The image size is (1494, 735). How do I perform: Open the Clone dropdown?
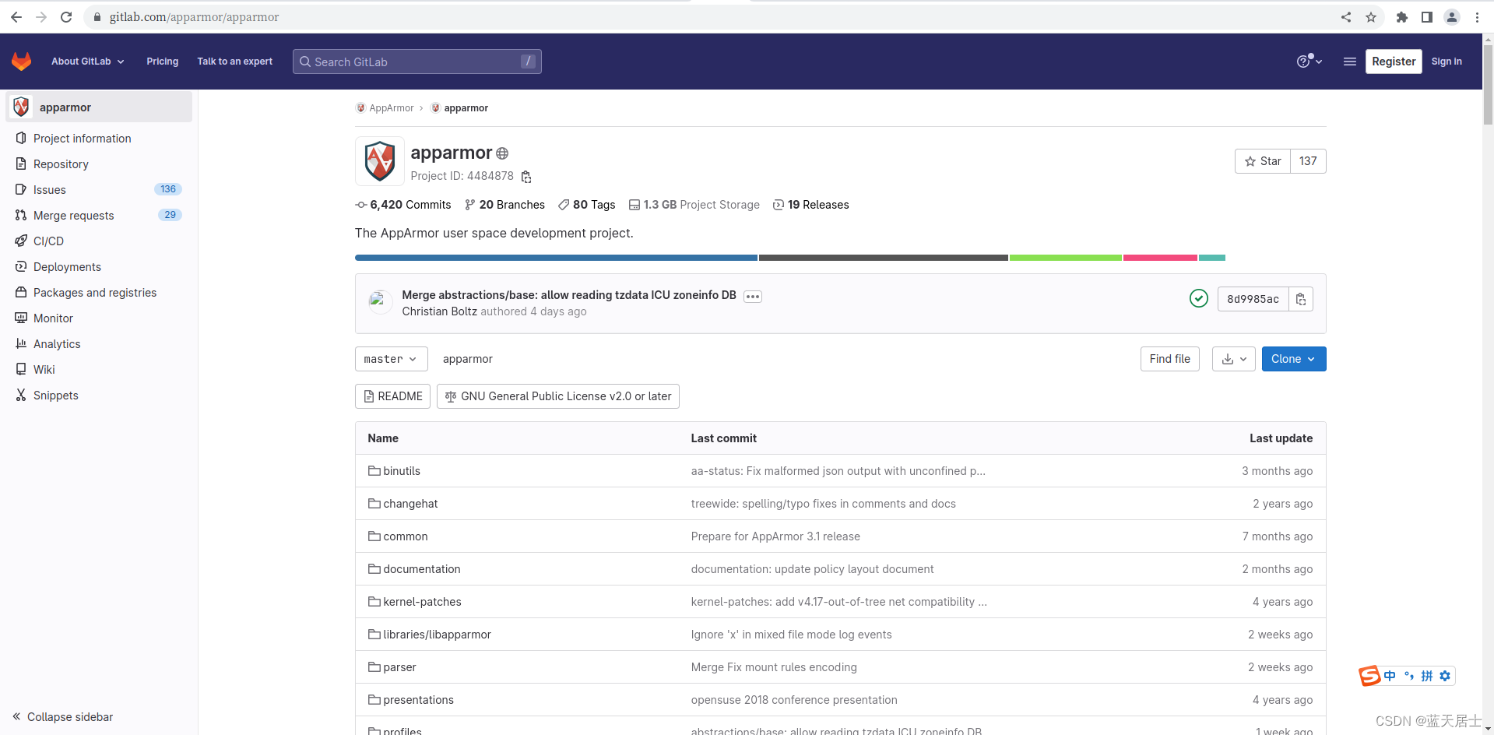click(1294, 359)
